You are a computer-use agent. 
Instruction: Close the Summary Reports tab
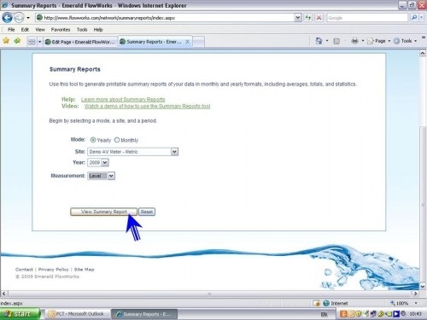tap(187, 42)
